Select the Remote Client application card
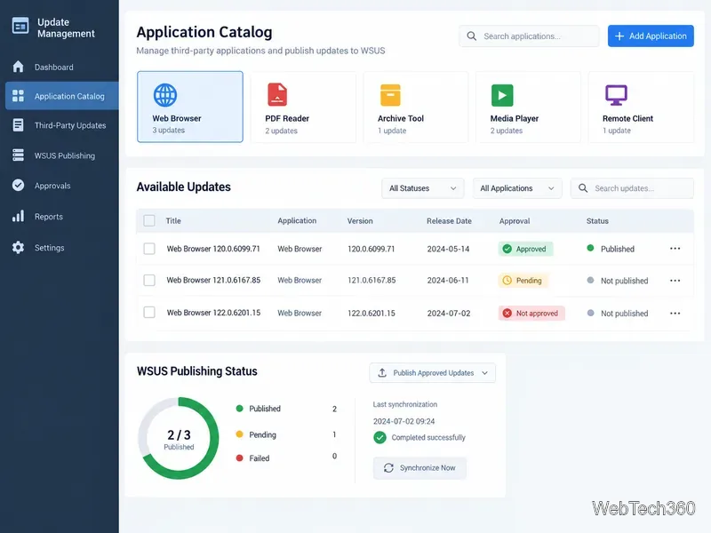 641,107
